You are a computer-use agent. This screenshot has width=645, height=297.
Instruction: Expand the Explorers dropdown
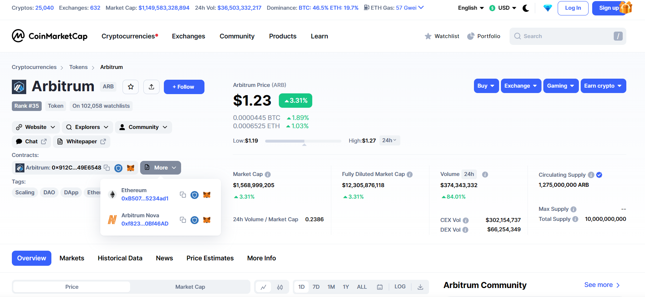pos(87,127)
